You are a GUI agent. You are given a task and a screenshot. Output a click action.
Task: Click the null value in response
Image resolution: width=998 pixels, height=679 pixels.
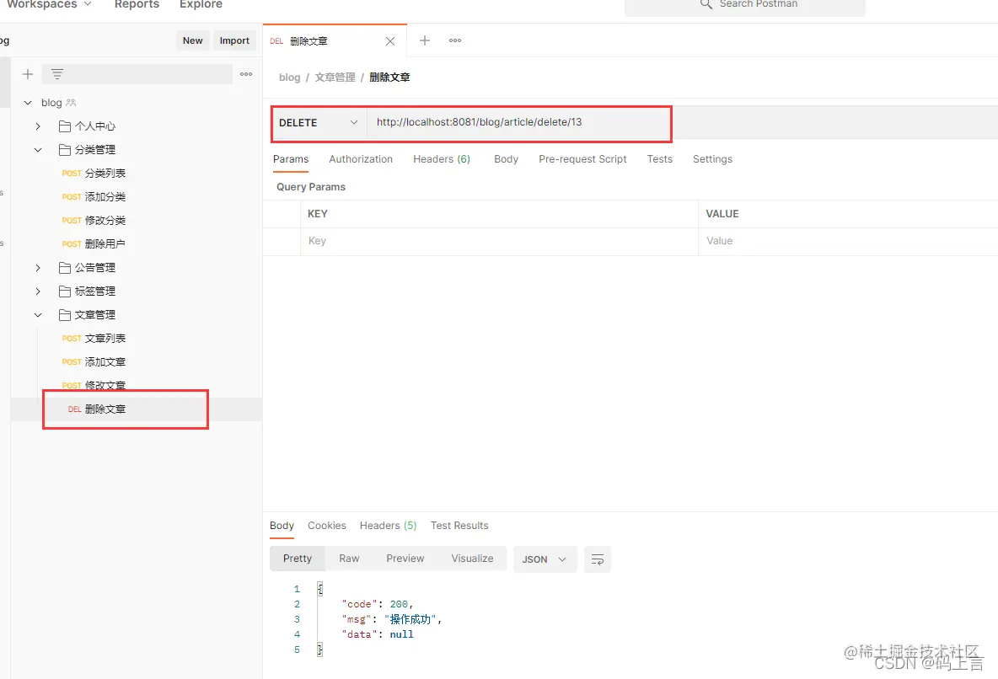pyautogui.click(x=401, y=634)
